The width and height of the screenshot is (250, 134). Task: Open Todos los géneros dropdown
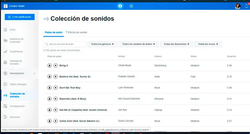click(x=102, y=44)
